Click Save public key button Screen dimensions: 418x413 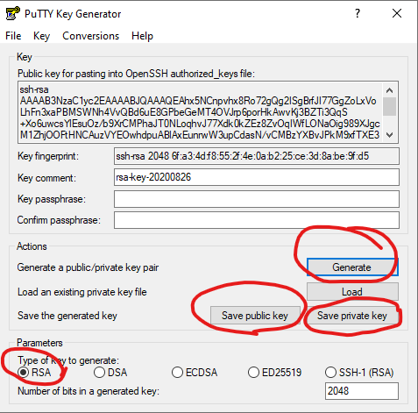255,316
